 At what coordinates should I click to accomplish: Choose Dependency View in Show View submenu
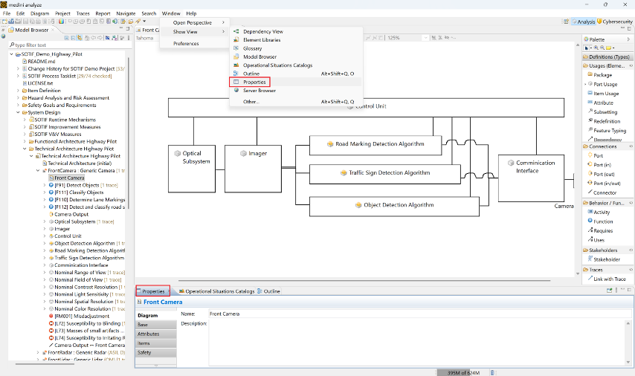point(295,31)
